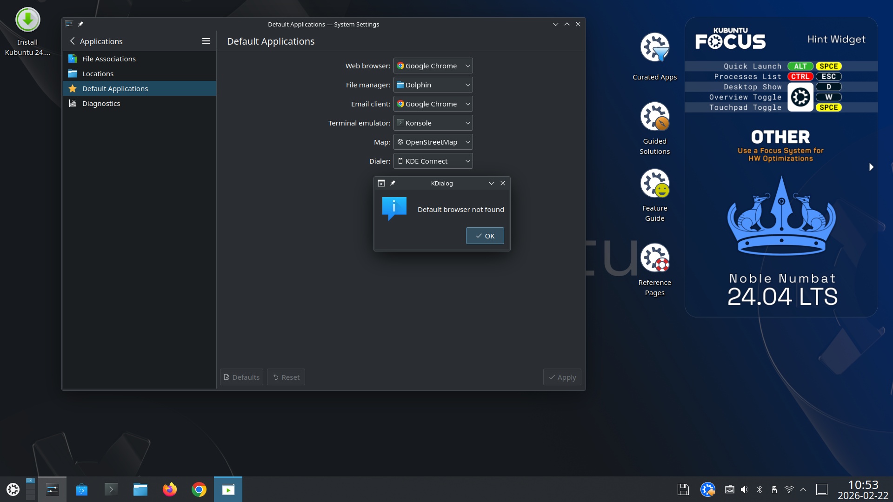Expand the Web browser dropdown
This screenshot has width=893, height=502.
tap(433, 66)
